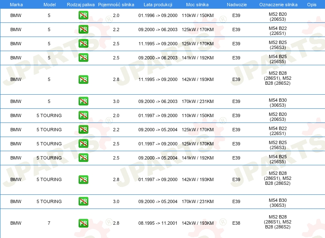
Task: Click the Marka column header
Action: [16, 5]
